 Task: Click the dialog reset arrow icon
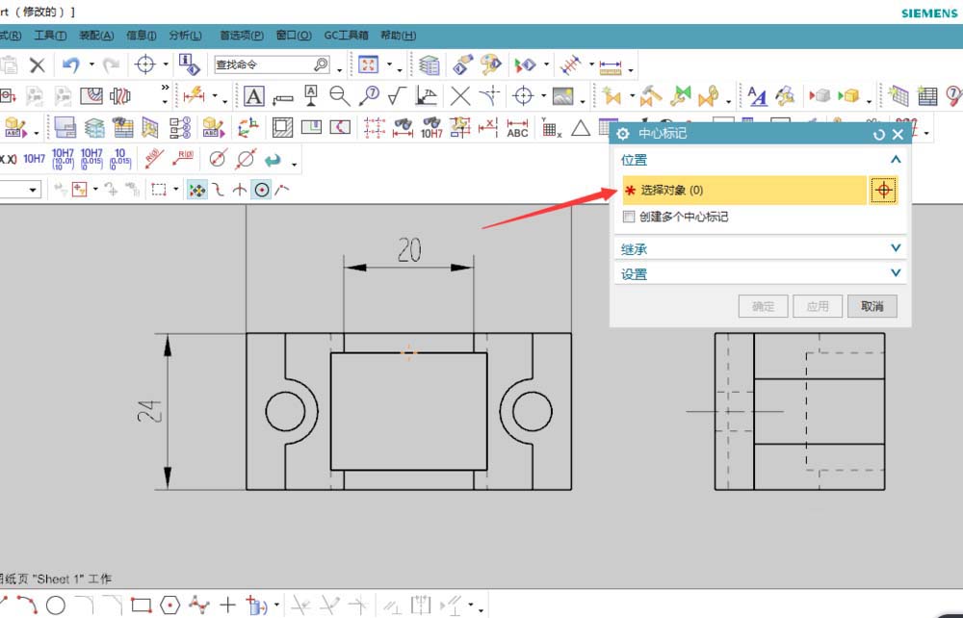pos(879,135)
